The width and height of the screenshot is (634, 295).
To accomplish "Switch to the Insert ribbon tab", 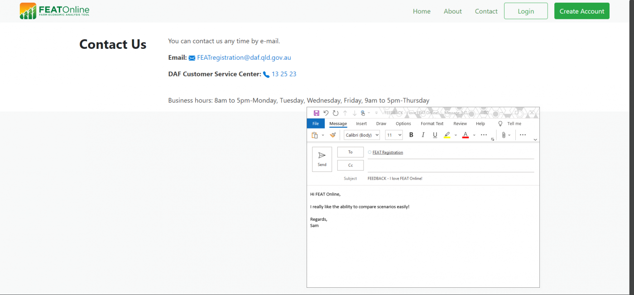I will click(361, 124).
